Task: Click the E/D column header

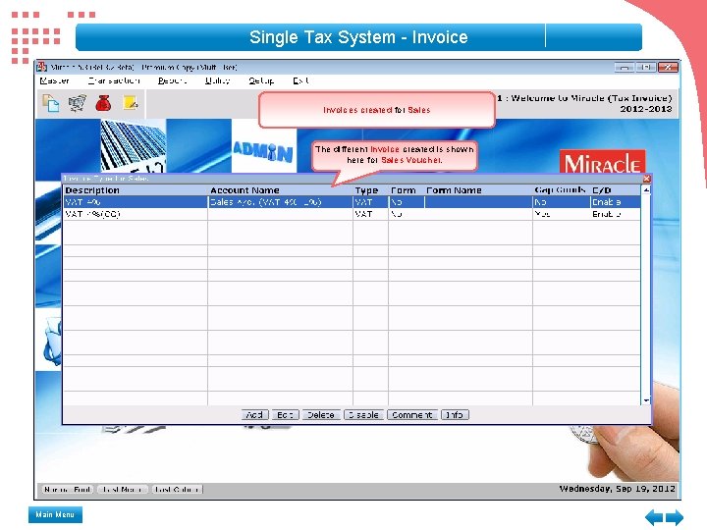Action: pos(602,190)
